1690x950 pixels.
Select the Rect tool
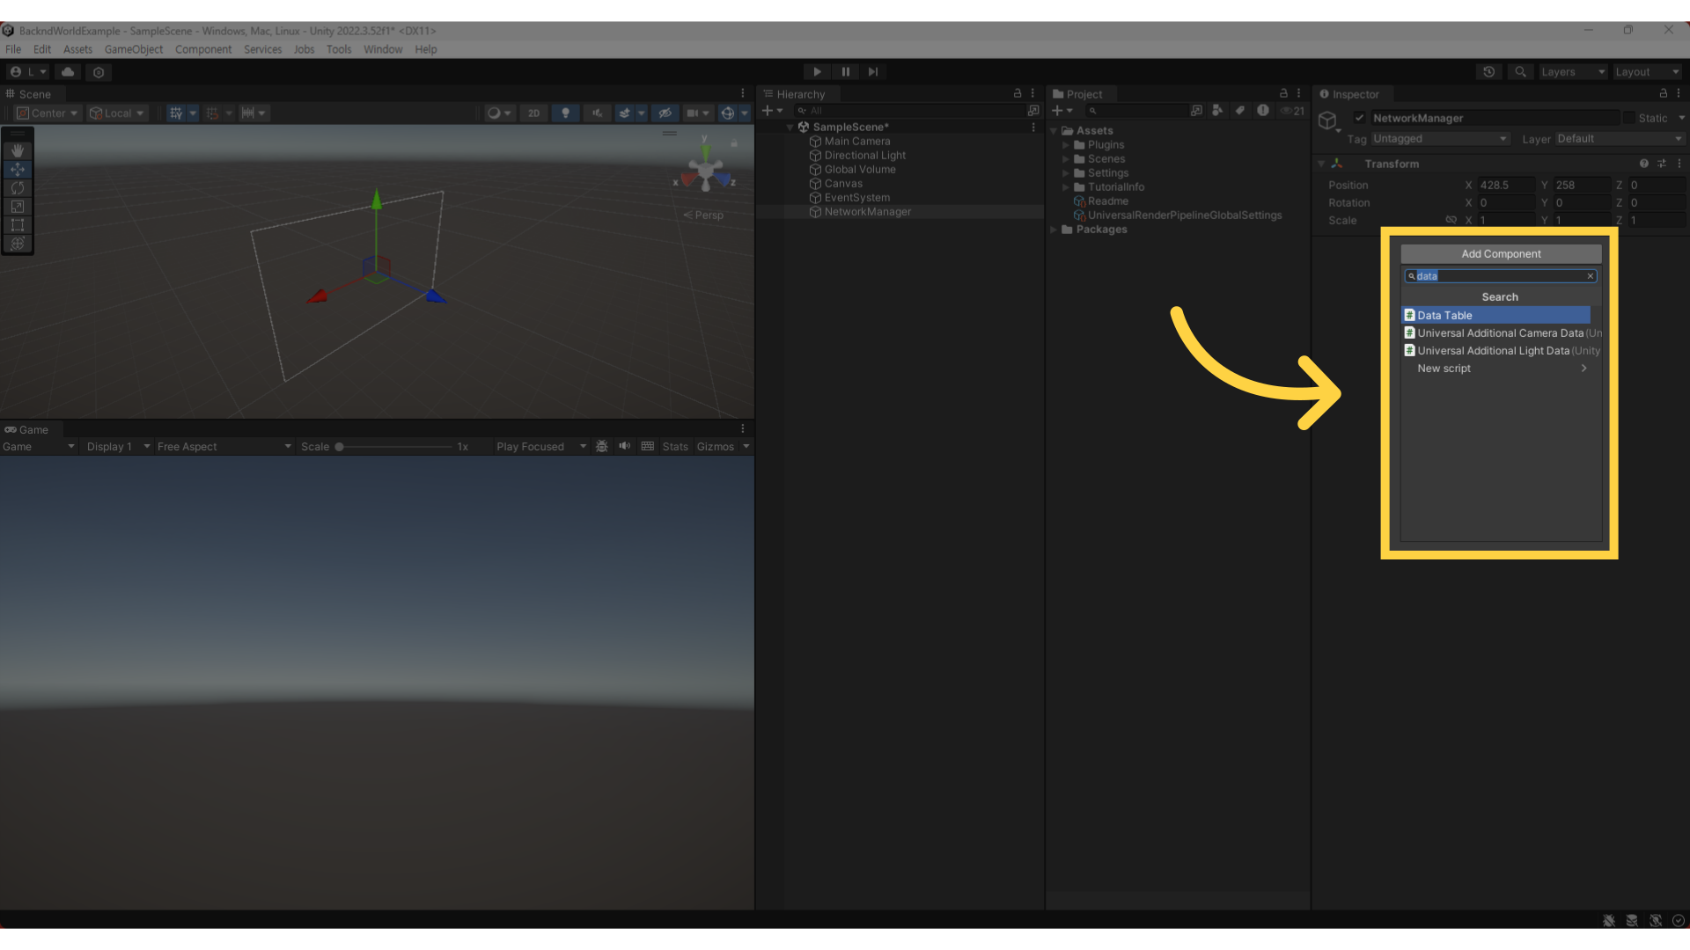(x=17, y=224)
